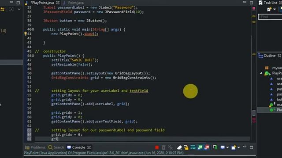Maximize the Console view panel
This screenshot has width=282, height=158.
pos(251,147)
